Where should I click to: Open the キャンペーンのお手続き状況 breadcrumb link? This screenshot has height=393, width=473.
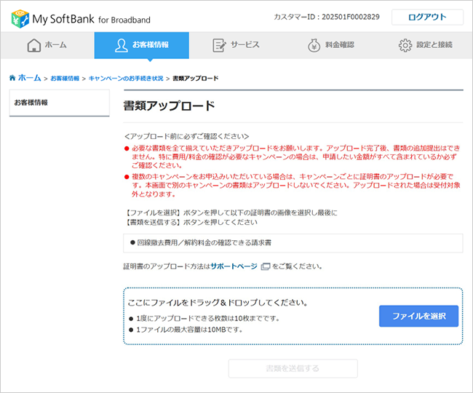pyautogui.click(x=126, y=78)
